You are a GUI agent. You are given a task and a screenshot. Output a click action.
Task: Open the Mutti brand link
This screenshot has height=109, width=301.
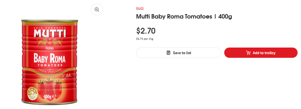click(140, 8)
